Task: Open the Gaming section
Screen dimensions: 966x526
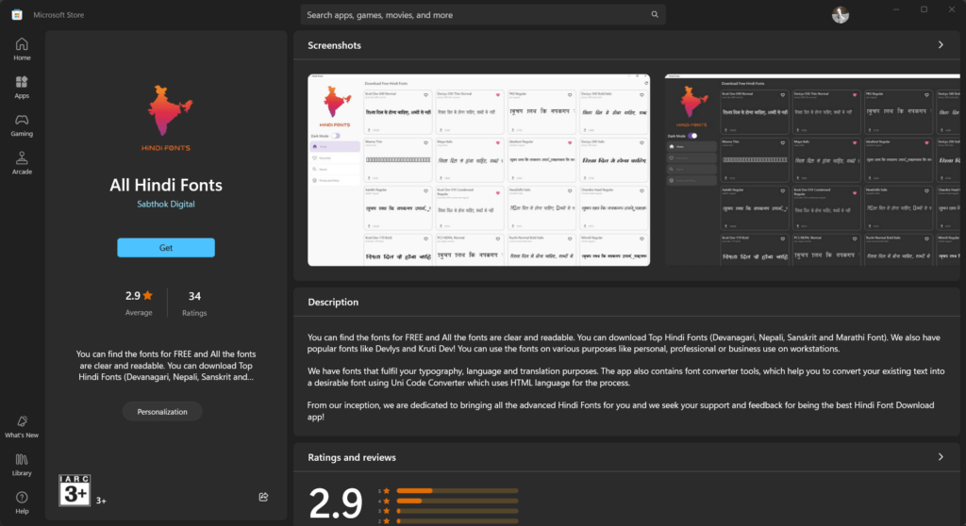Action: [x=22, y=125]
